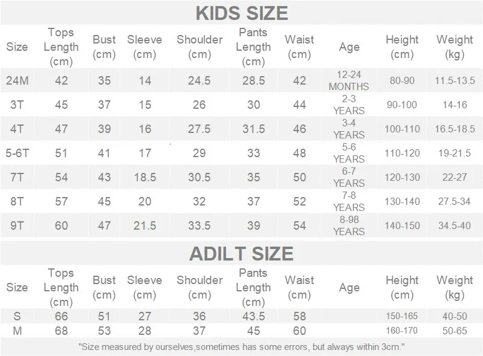Viewport: 483px width, 356px height.
Task: Select the 140-150 height cell
Action: (402, 225)
